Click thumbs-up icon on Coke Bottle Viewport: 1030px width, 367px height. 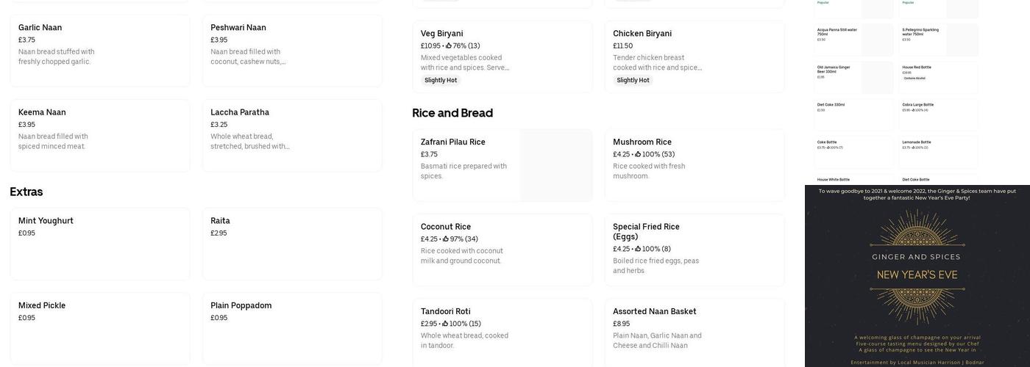[828, 148]
